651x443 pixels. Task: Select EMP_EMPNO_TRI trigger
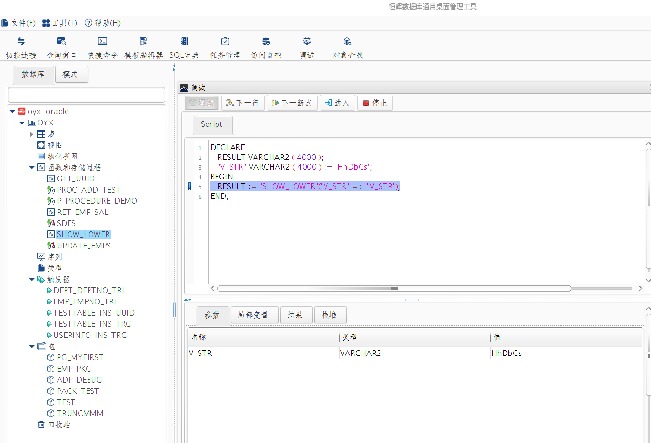(85, 301)
